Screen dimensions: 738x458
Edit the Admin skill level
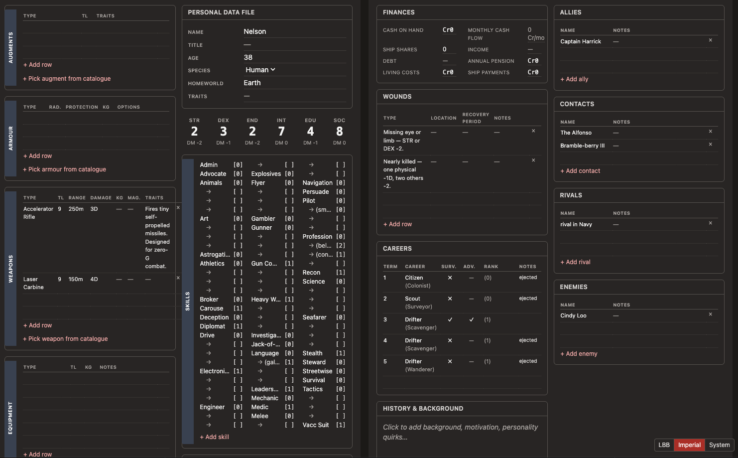click(238, 165)
